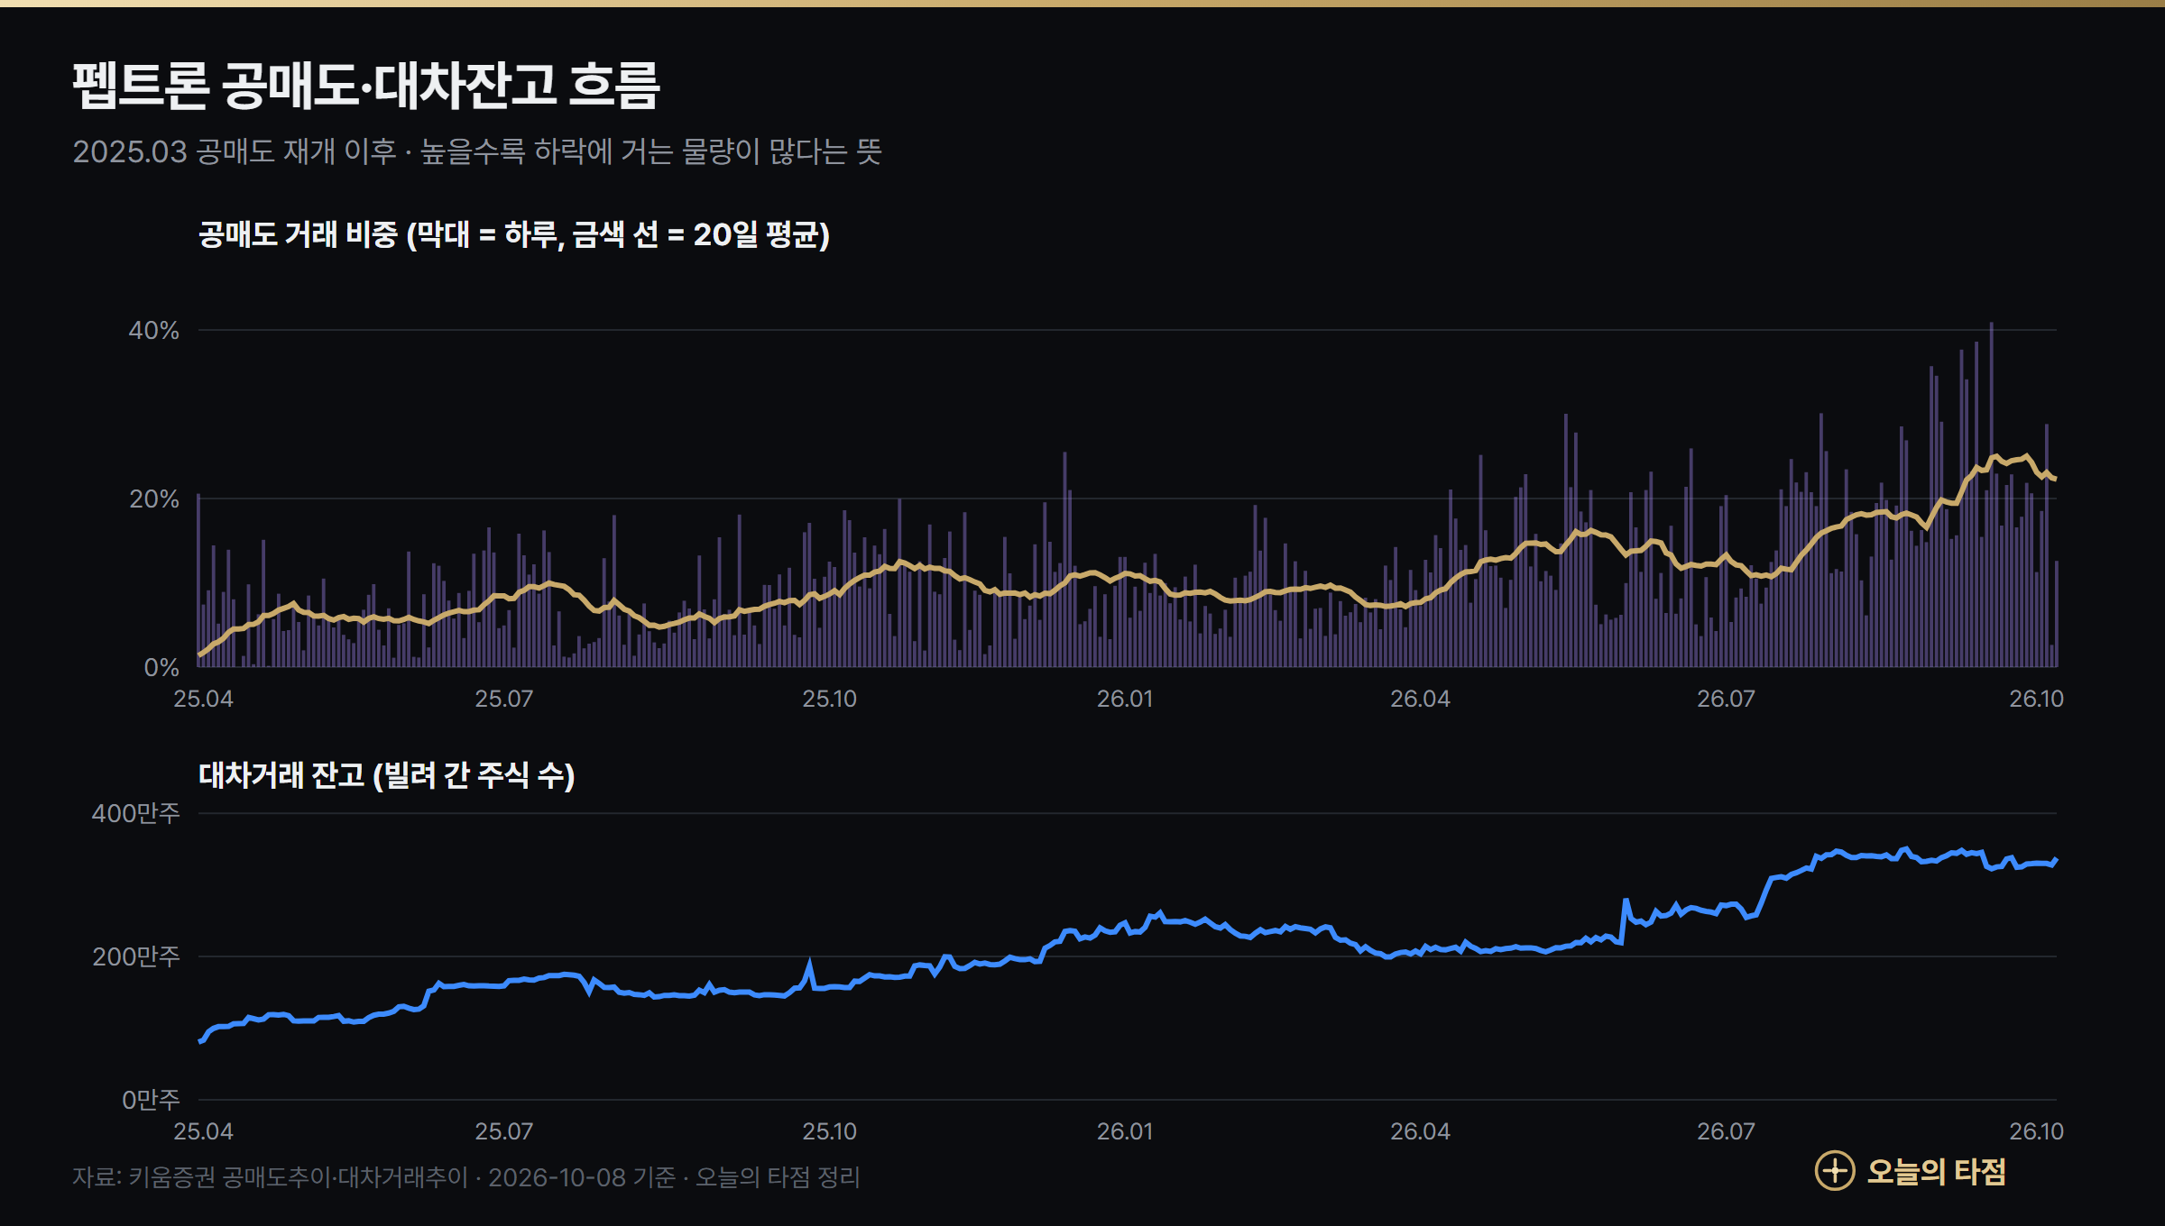Click '26.04' under the short-selling ratio chart
The image size is (2165, 1226).
(1420, 699)
